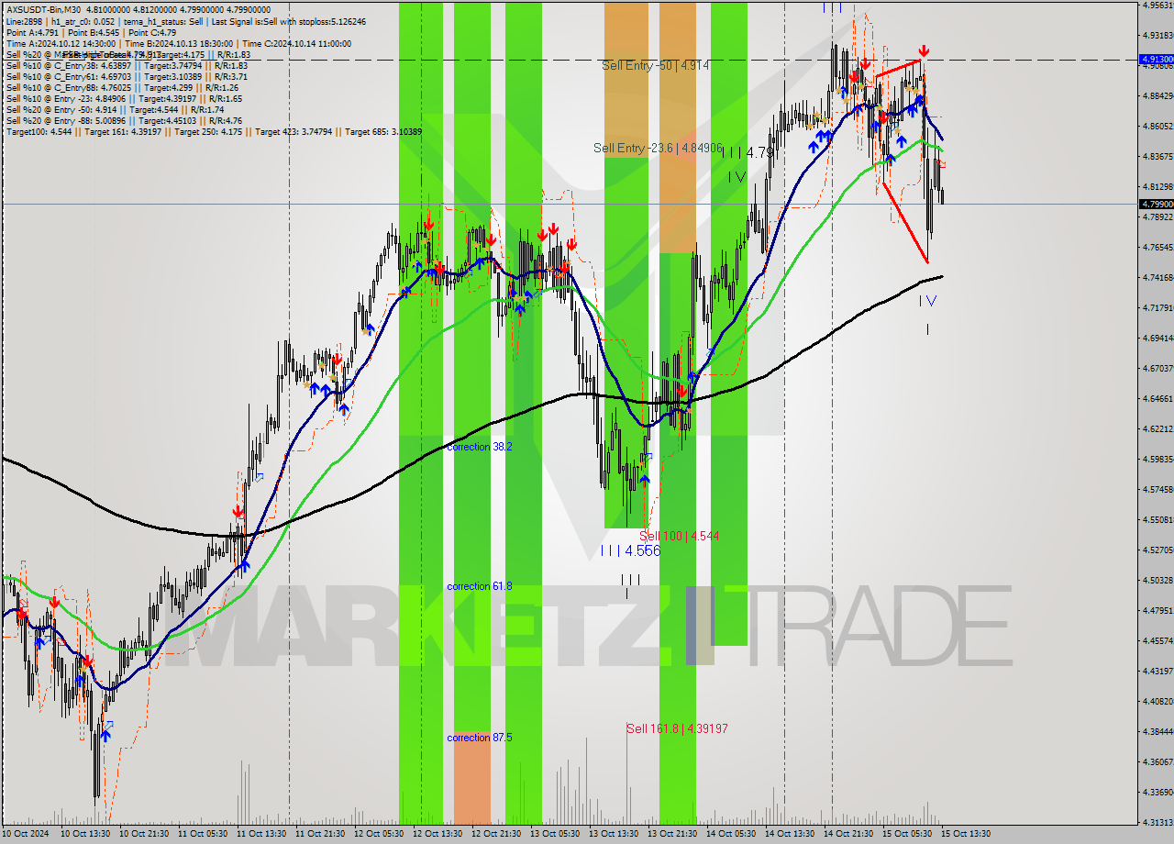The height and width of the screenshot is (844, 1174).
Task: Click the 4.88429 value on the price axis
Action: click(1157, 95)
